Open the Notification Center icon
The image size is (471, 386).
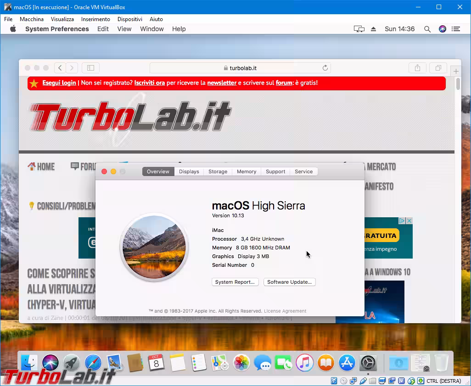[x=456, y=29]
